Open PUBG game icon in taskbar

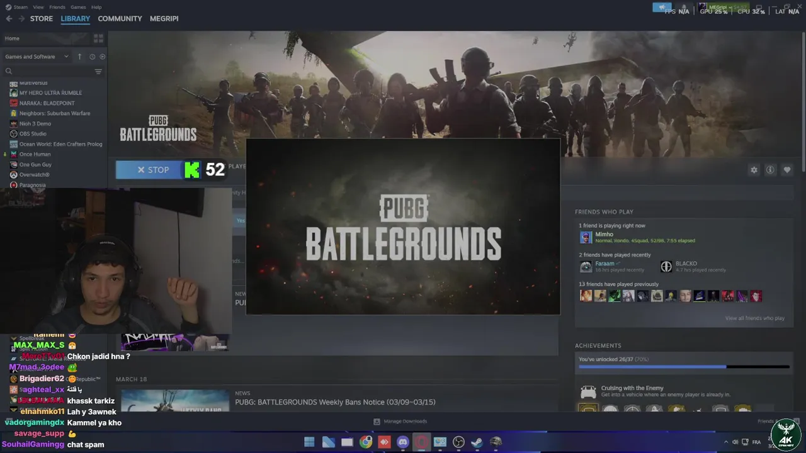(x=496, y=442)
